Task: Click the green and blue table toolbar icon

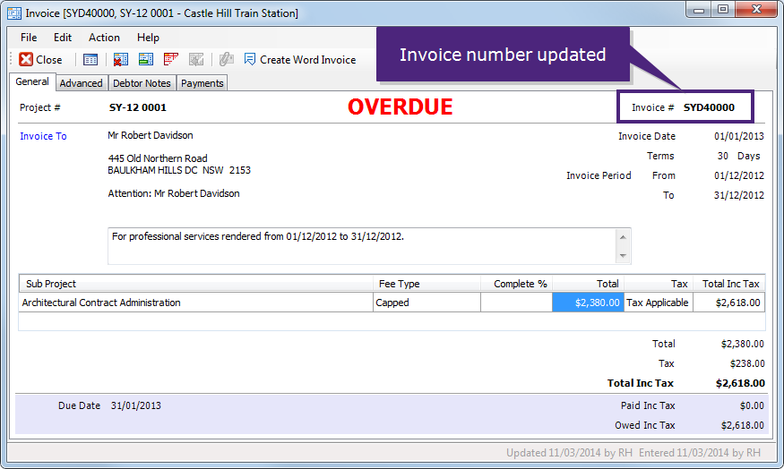Action: point(145,60)
